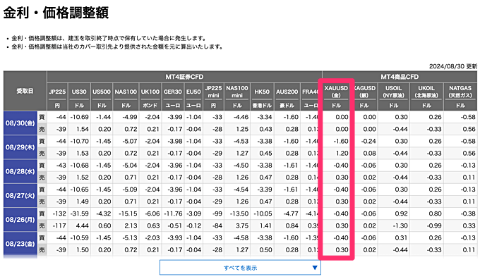Viewport: 480px width, 279px height.
Task: Click the US30 column header
Action: coord(79,92)
